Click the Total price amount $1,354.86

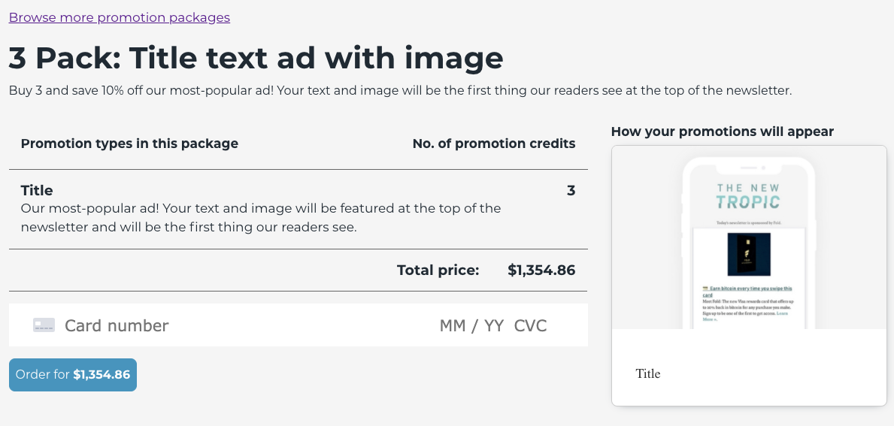[x=541, y=270]
